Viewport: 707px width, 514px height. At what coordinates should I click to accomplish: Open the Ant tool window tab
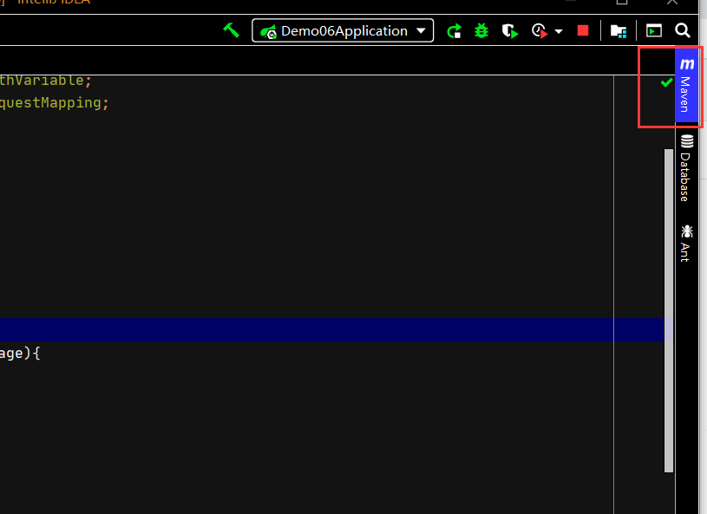686,244
